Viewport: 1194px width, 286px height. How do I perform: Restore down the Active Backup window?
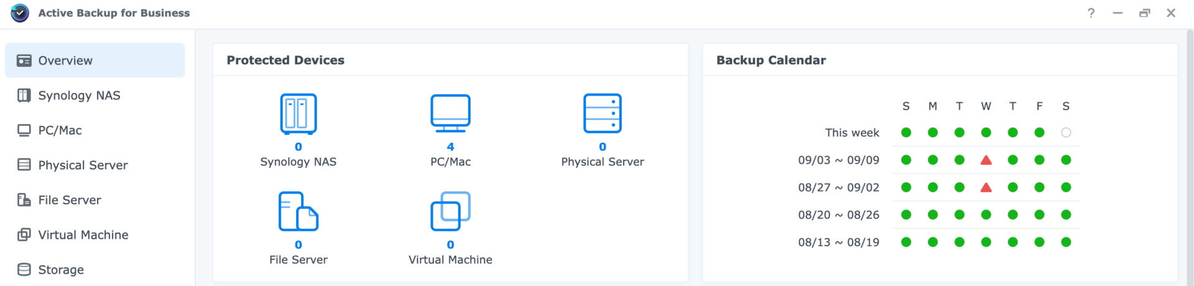[x=1144, y=13]
